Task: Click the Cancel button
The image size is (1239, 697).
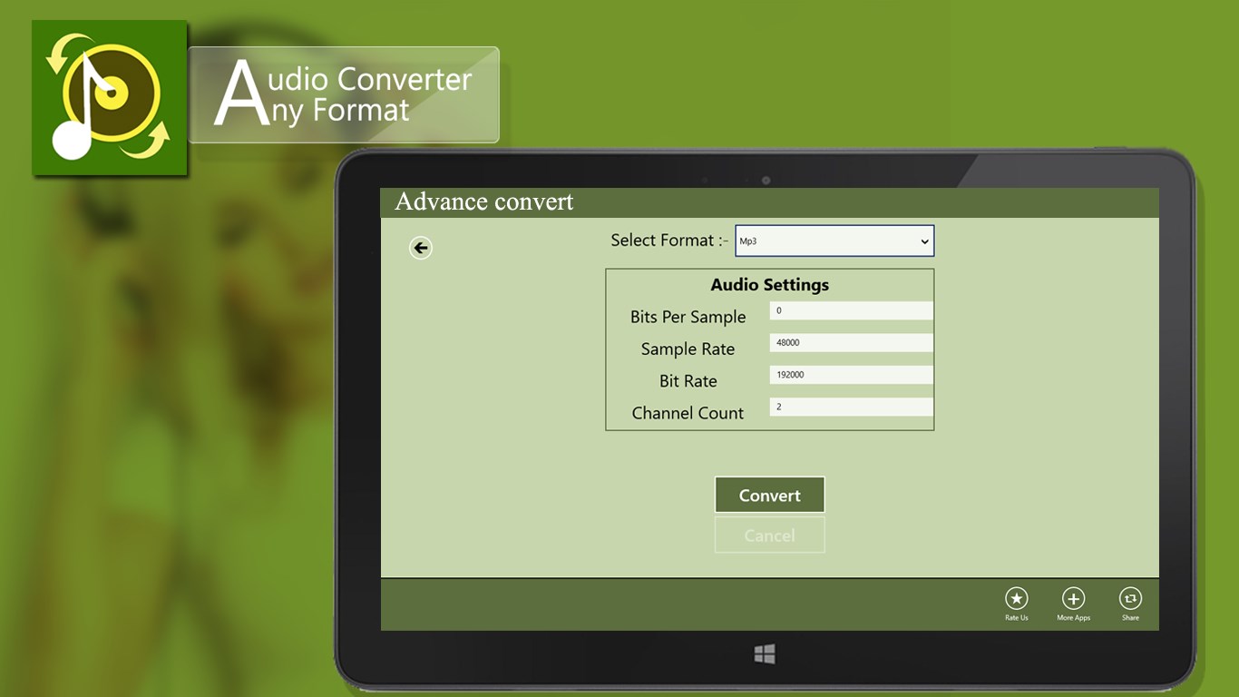Action: (x=768, y=535)
